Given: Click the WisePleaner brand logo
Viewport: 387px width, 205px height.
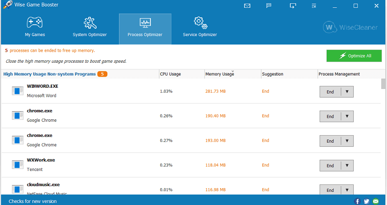Looking at the screenshot, I should [x=350, y=27].
